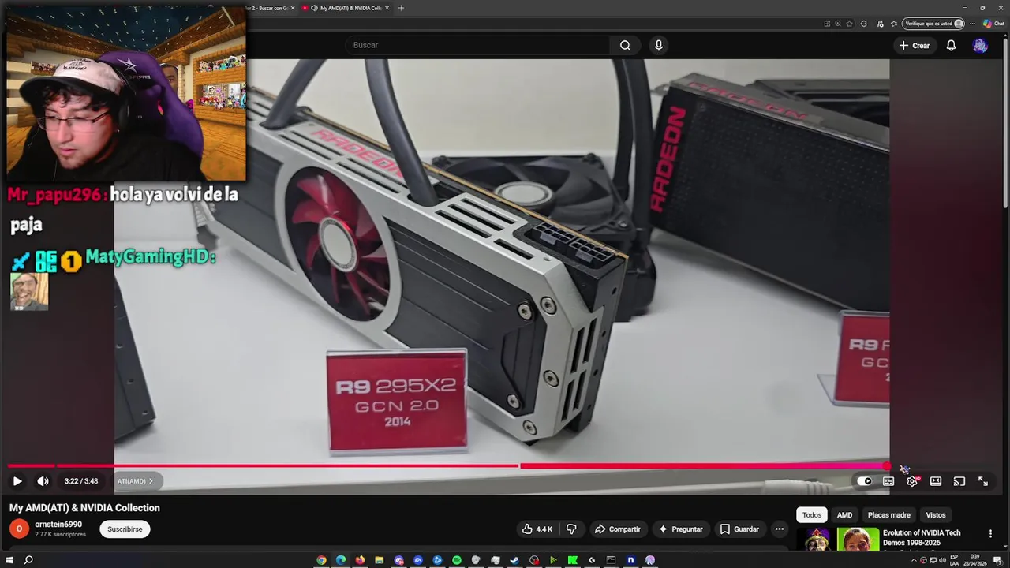The height and width of the screenshot is (568, 1010).
Task: Save video with Guardar button
Action: (x=739, y=529)
